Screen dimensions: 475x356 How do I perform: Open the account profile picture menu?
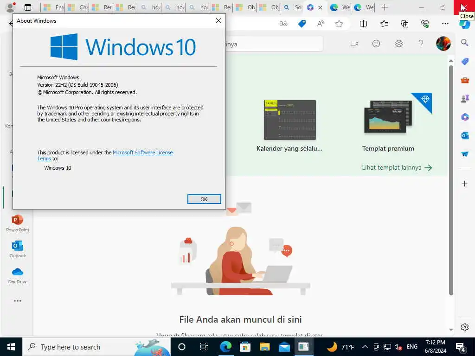coord(443,44)
